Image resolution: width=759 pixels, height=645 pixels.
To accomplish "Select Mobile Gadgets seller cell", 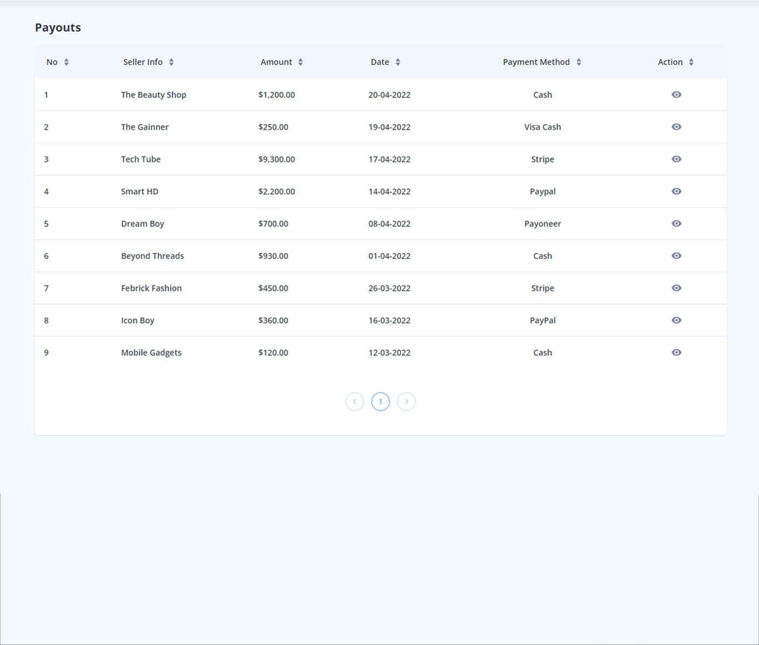I will click(151, 353).
